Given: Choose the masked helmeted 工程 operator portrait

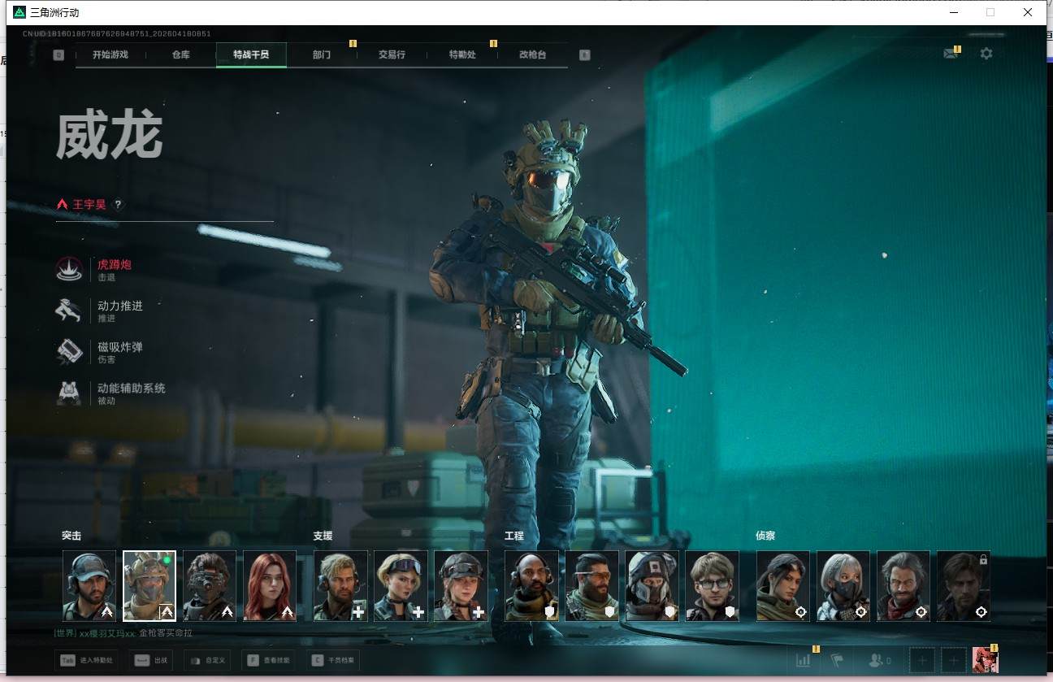Looking at the screenshot, I should [652, 586].
